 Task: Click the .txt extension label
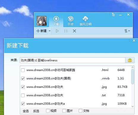[103, 95]
